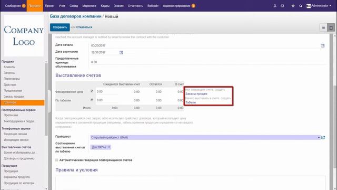Open Продажи menu
The width and height of the screenshot is (337, 190).
coord(35,6)
